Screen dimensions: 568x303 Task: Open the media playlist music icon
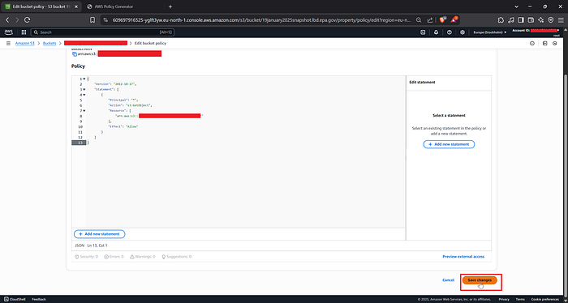(511, 20)
